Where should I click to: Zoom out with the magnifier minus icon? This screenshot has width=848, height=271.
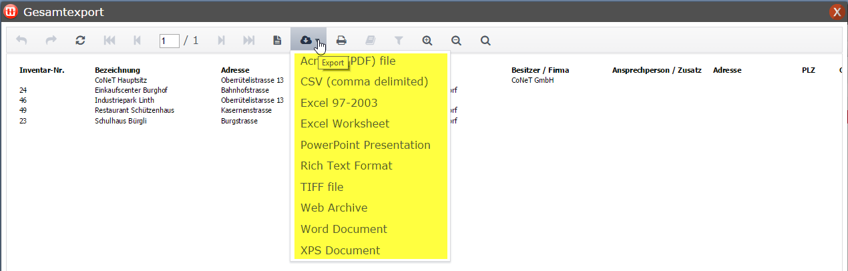[457, 41]
